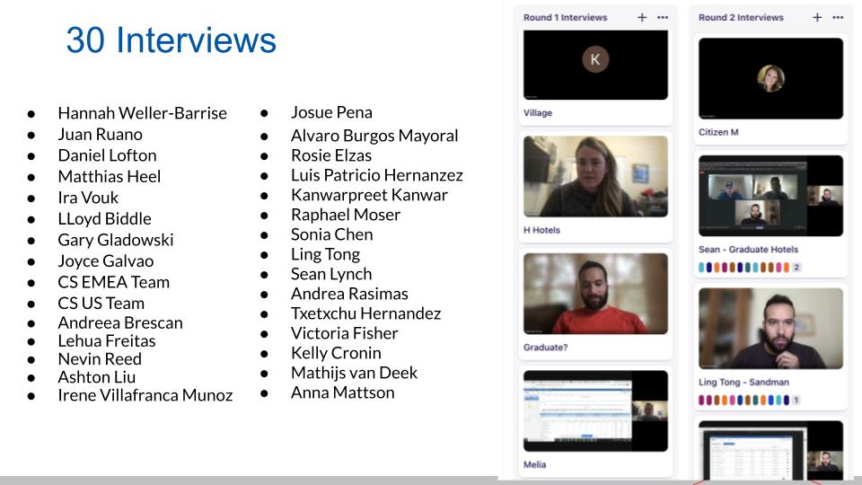Select the Round 2 Interviews column header
This screenshot has height=485, width=862.
(741, 17)
